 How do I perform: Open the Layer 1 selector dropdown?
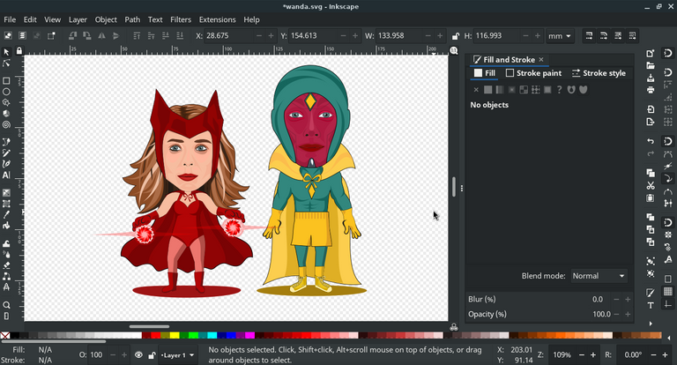click(178, 355)
